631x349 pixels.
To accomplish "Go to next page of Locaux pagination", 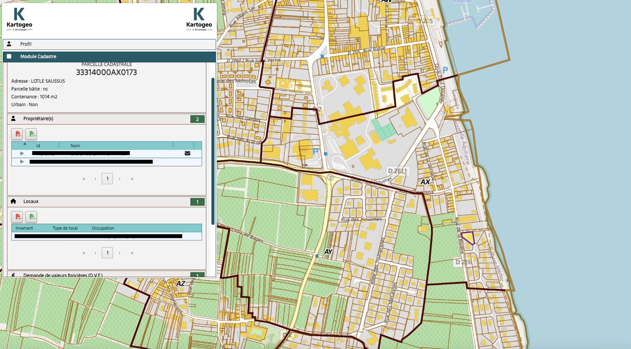I will (120, 253).
